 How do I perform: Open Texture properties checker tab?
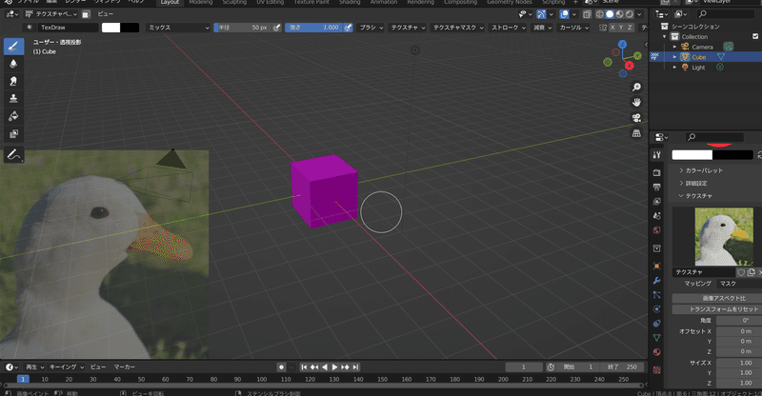(657, 370)
